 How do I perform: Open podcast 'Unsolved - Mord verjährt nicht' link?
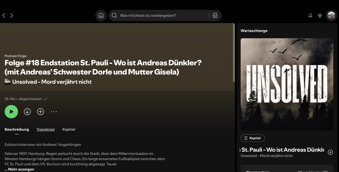(x=52, y=82)
